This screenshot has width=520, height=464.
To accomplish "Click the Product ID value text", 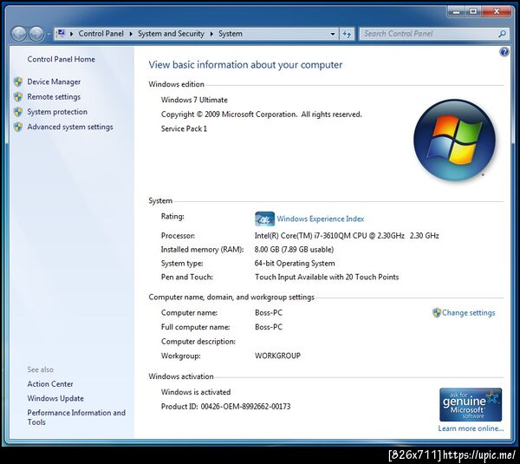I will tap(245, 407).
